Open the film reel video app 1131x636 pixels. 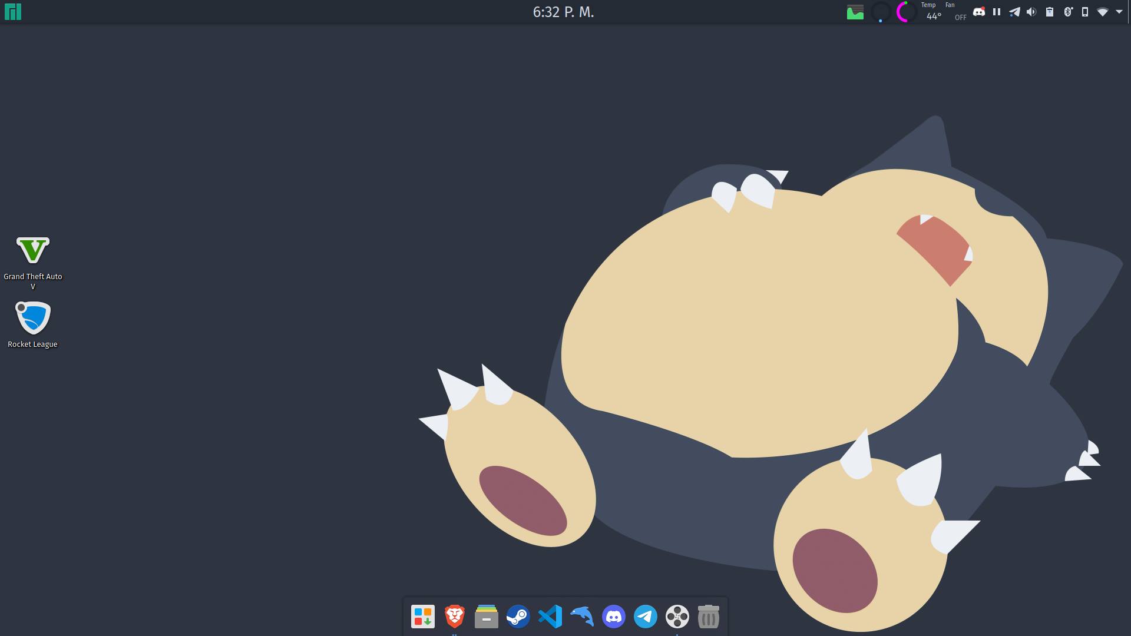677,617
